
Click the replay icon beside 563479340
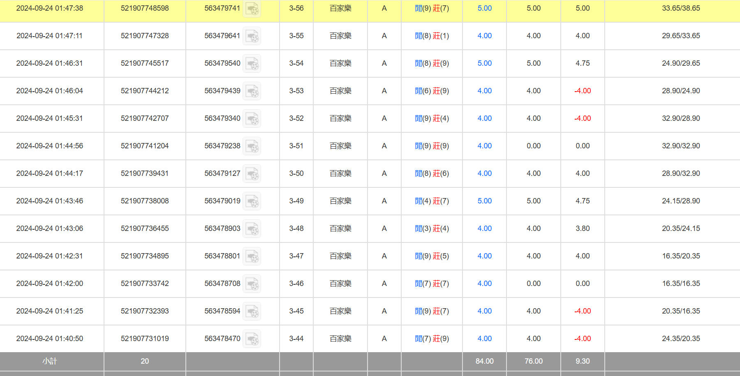(x=252, y=119)
